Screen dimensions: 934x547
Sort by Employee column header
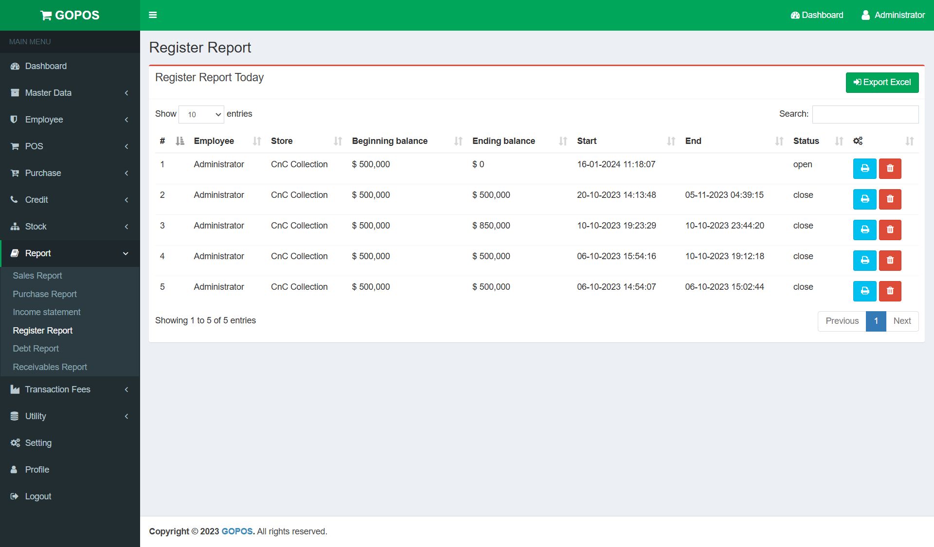click(x=214, y=141)
